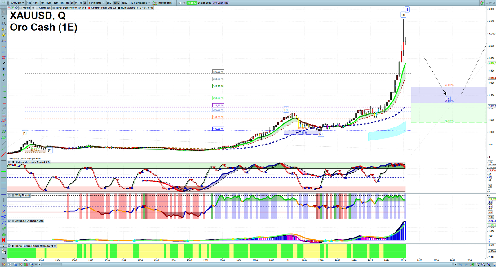Click the red X delete drawings icon
Viewport: 496px width, 267px height.
pos(4,240)
